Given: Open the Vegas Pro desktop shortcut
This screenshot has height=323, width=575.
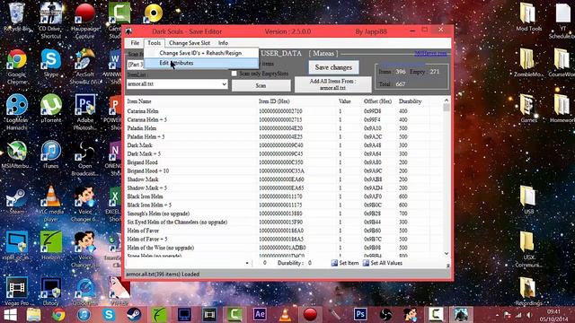Looking at the screenshot, I should point(16,292).
